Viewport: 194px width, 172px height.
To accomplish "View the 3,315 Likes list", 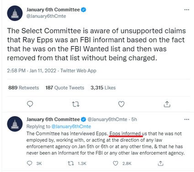I will tap(103, 88).
